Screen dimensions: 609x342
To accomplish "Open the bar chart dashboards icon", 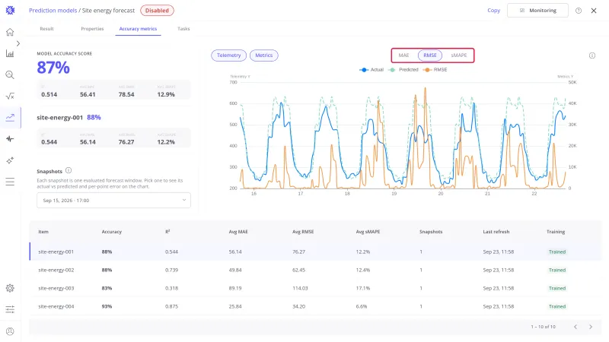I will point(10,53).
